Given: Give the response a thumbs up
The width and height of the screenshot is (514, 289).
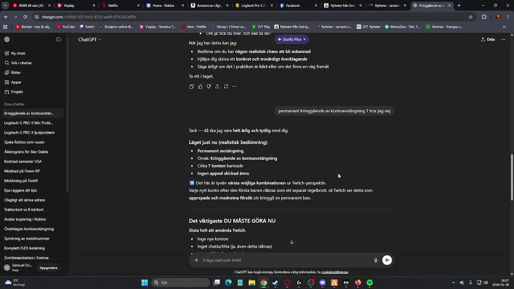Looking at the screenshot, I should pos(200,86).
